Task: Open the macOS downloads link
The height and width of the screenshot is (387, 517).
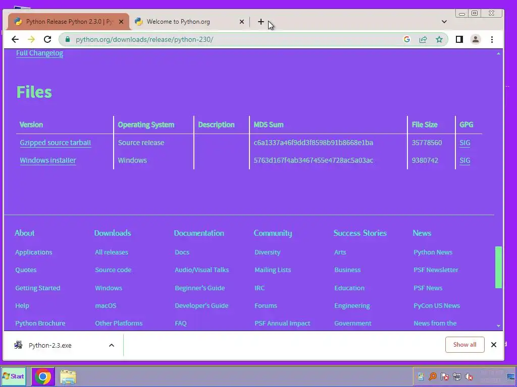Action: pos(106,305)
